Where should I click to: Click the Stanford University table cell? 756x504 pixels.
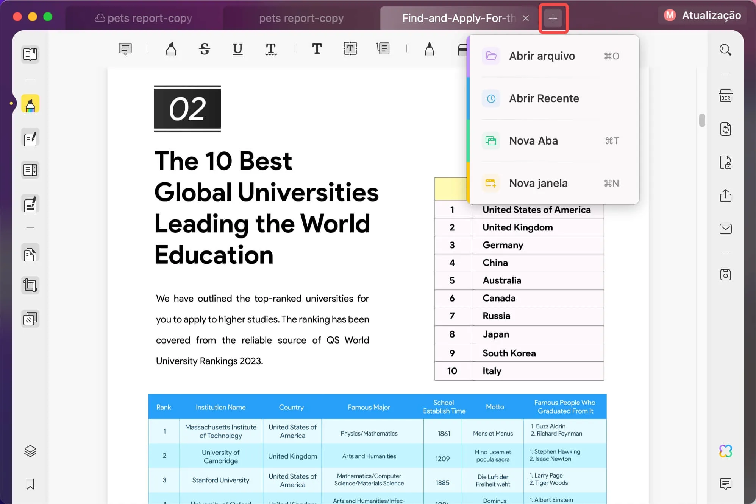(x=220, y=480)
